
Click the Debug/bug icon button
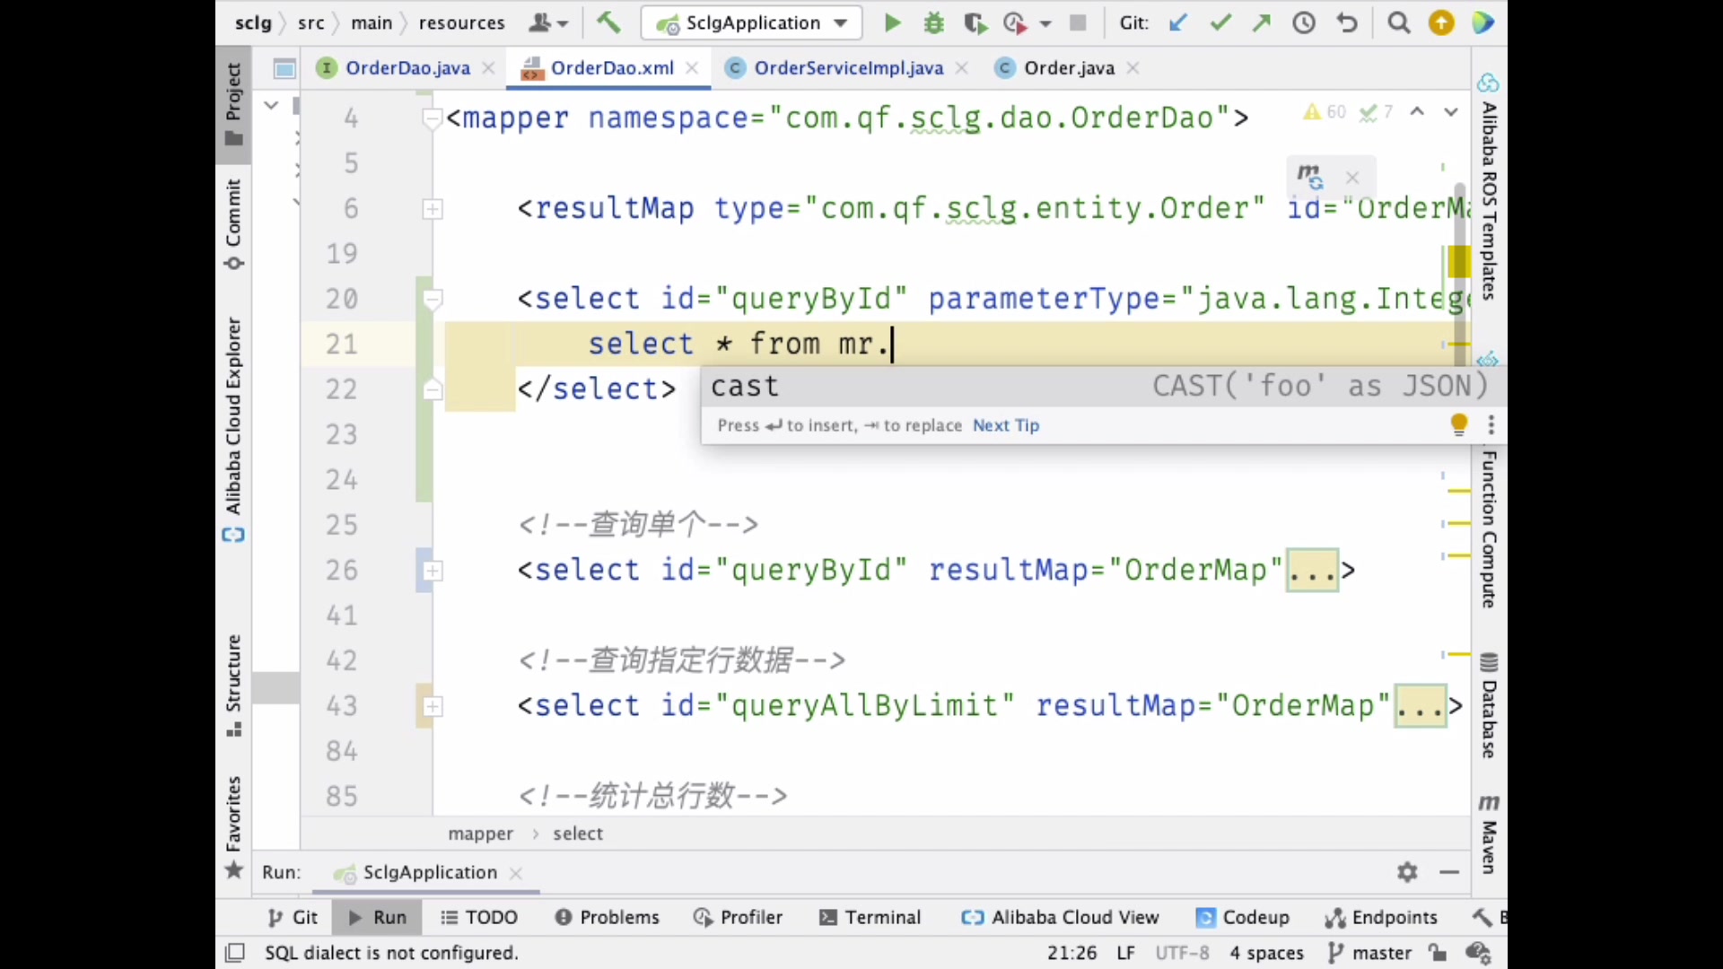pyautogui.click(x=933, y=22)
